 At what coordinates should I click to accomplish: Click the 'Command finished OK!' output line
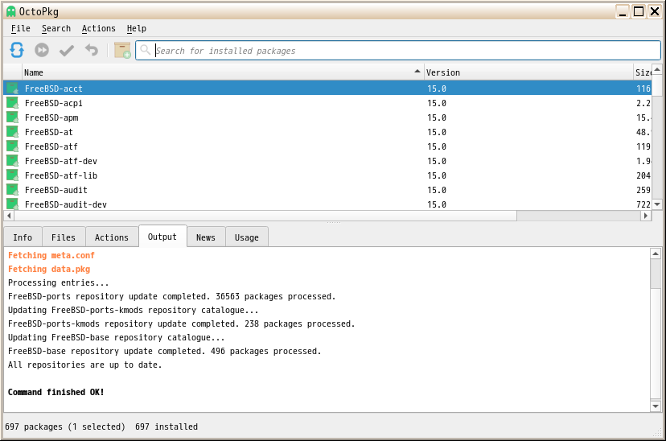coord(55,392)
